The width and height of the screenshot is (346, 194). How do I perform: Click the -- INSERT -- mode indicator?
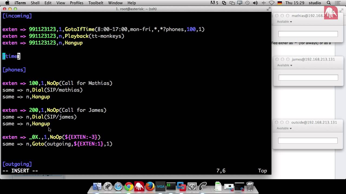(20, 171)
